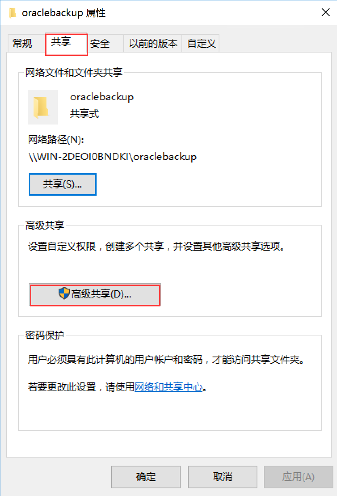Screen dimensions: 337x496
Task: Go to the 以前的版本 tab
Action: (153, 43)
